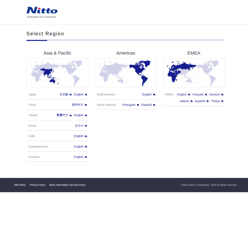Click new-window icon beside Deutsch
This screenshot has width=248, height=248.
(222, 95)
